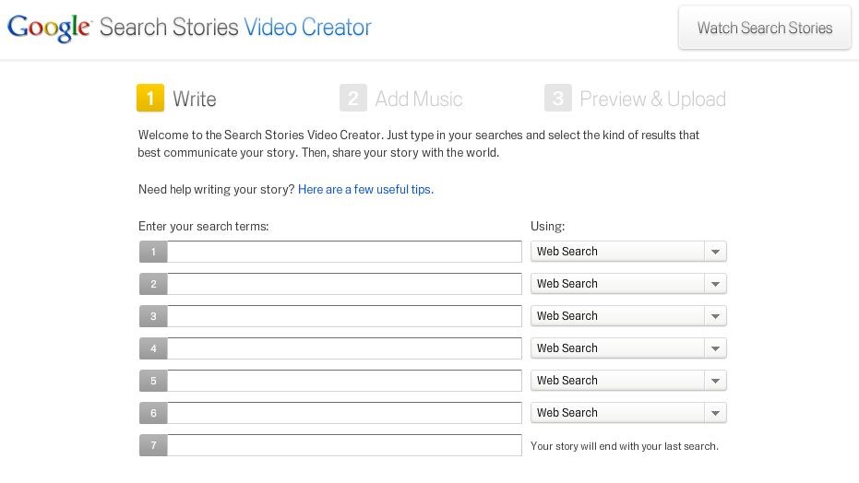The height and width of the screenshot is (483, 859).
Task: Click into search term field 4
Action: coord(344,348)
